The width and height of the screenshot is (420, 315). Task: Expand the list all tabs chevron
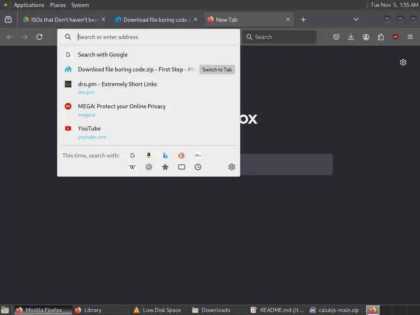point(356,20)
